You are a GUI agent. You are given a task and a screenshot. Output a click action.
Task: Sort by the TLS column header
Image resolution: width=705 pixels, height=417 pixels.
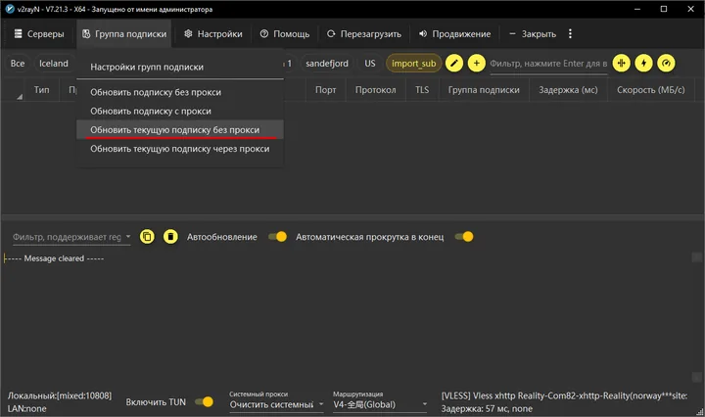422,90
